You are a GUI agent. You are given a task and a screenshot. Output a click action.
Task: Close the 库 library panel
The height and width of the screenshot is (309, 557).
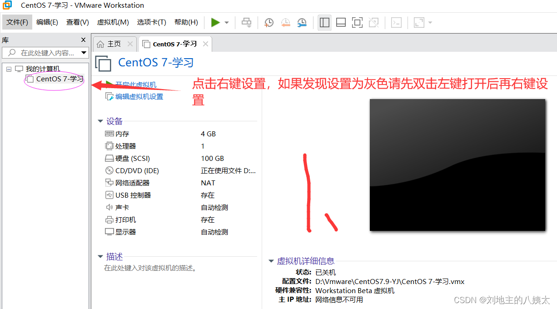[83, 40]
